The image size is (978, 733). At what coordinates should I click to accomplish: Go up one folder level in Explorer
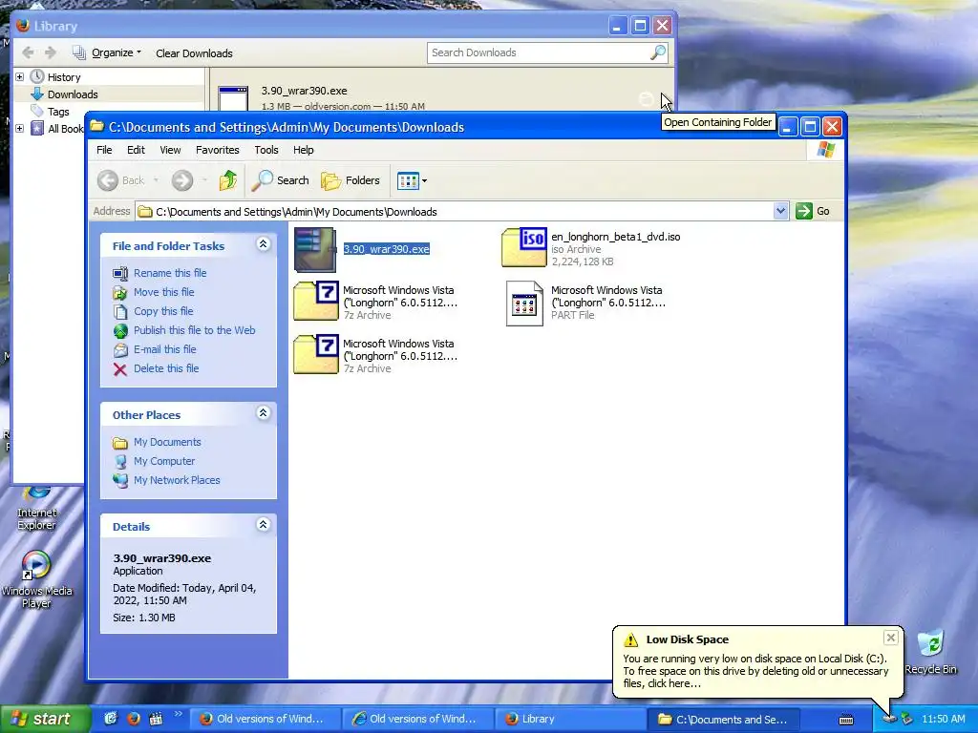(227, 180)
